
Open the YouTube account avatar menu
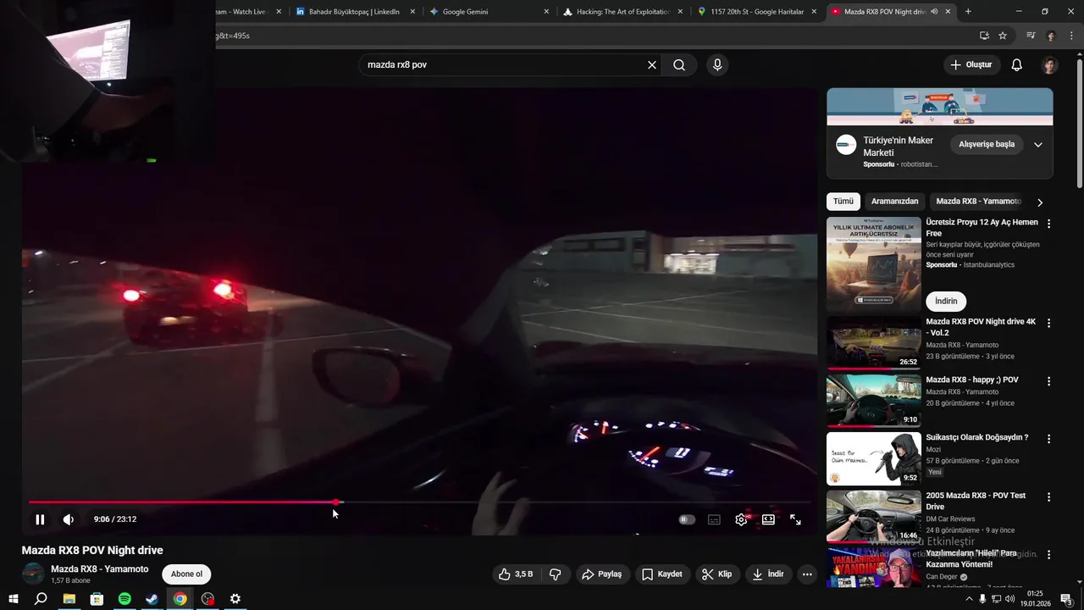point(1050,64)
